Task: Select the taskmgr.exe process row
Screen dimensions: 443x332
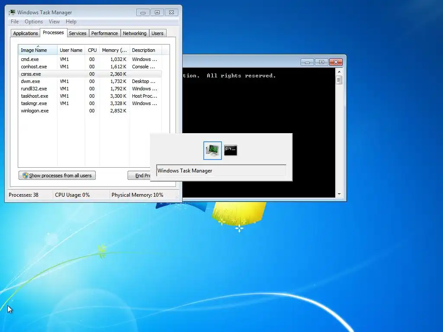Action: tap(90, 103)
